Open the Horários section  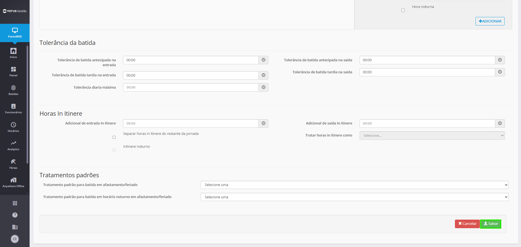click(13, 127)
